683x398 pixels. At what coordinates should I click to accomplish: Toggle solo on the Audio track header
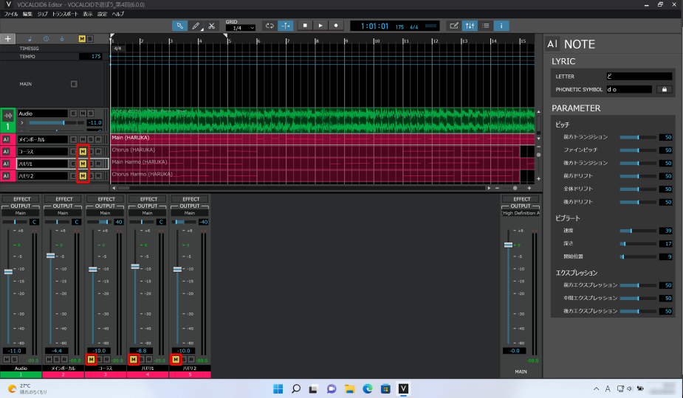(90, 113)
